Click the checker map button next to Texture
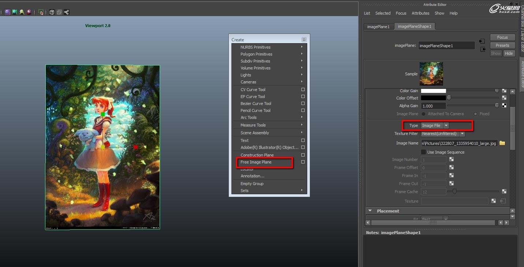This screenshot has width=524, height=267. tap(494, 201)
